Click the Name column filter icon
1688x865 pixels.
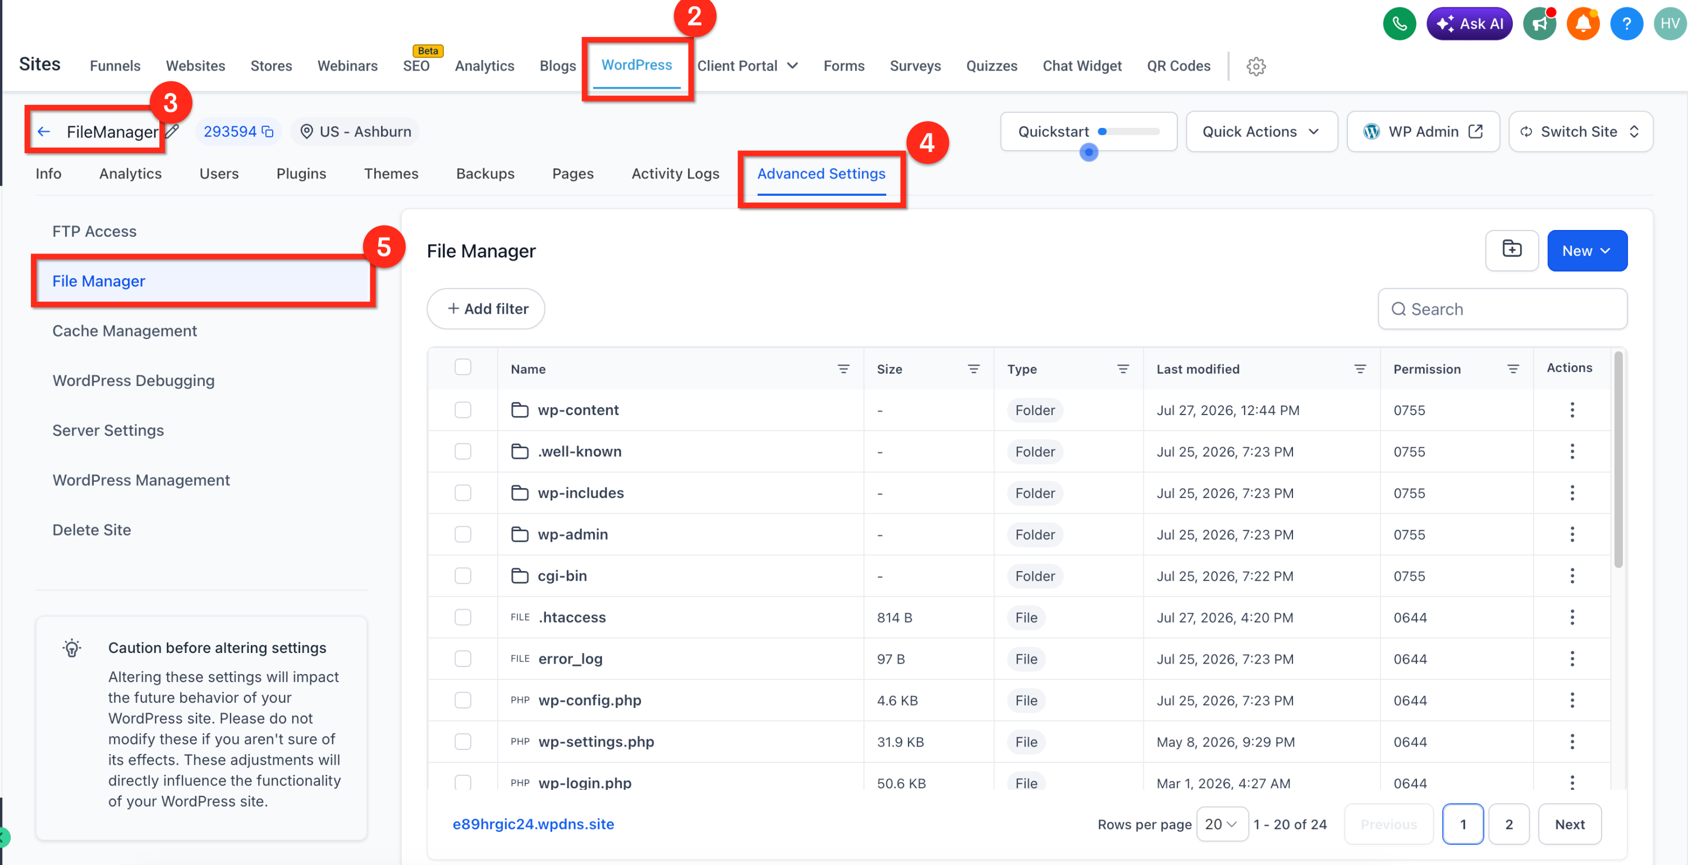click(x=843, y=369)
